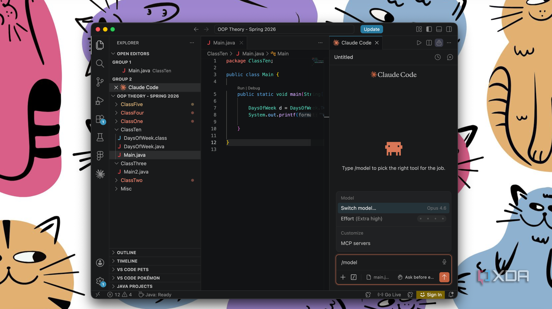This screenshot has height=309, width=552.
Task: Expand the JAVA PROJECTS section
Action: click(x=155, y=286)
